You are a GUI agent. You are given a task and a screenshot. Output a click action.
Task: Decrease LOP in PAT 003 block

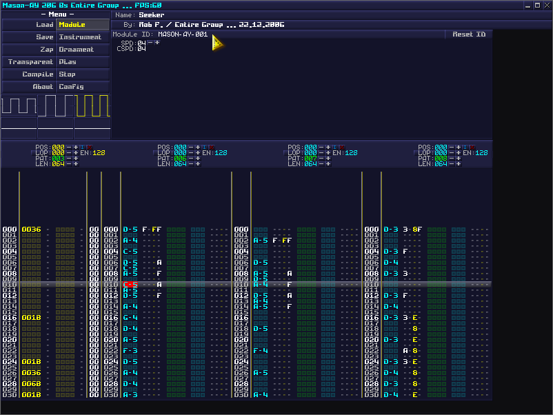(x=69, y=152)
